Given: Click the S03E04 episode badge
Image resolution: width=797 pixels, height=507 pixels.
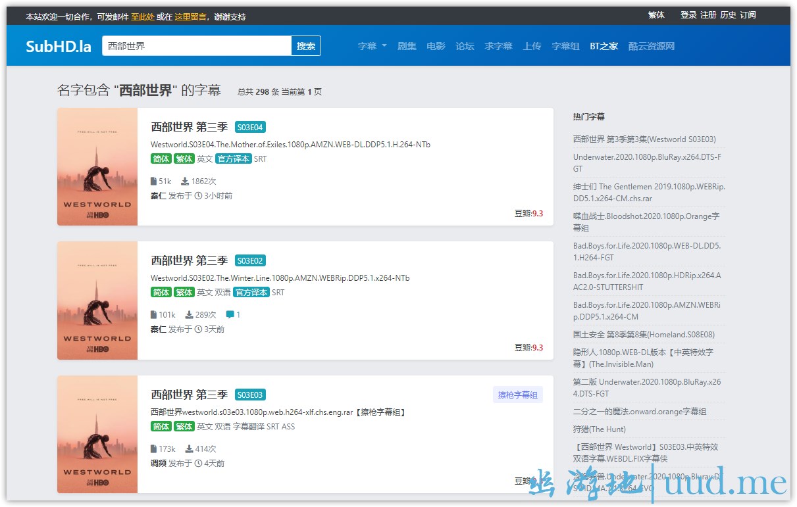Looking at the screenshot, I should 250,128.
